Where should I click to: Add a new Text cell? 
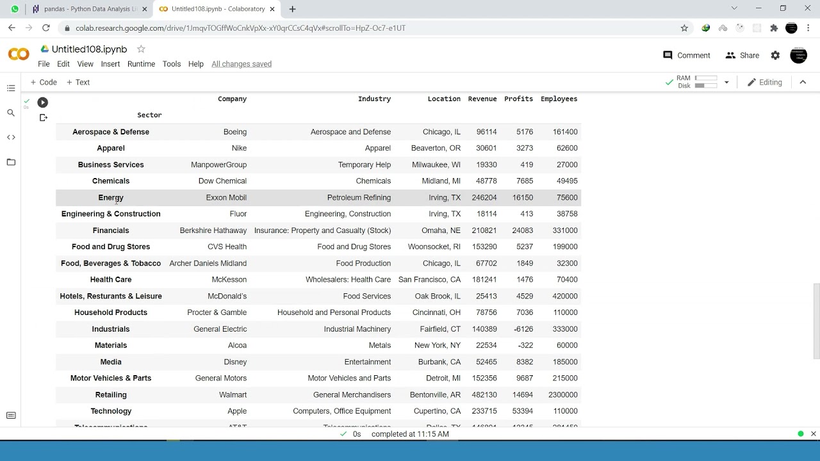coord(78,82)
